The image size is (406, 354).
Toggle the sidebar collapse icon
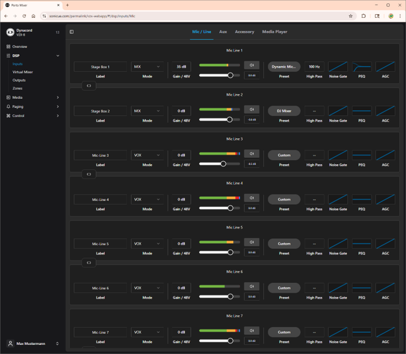[72, 32]
